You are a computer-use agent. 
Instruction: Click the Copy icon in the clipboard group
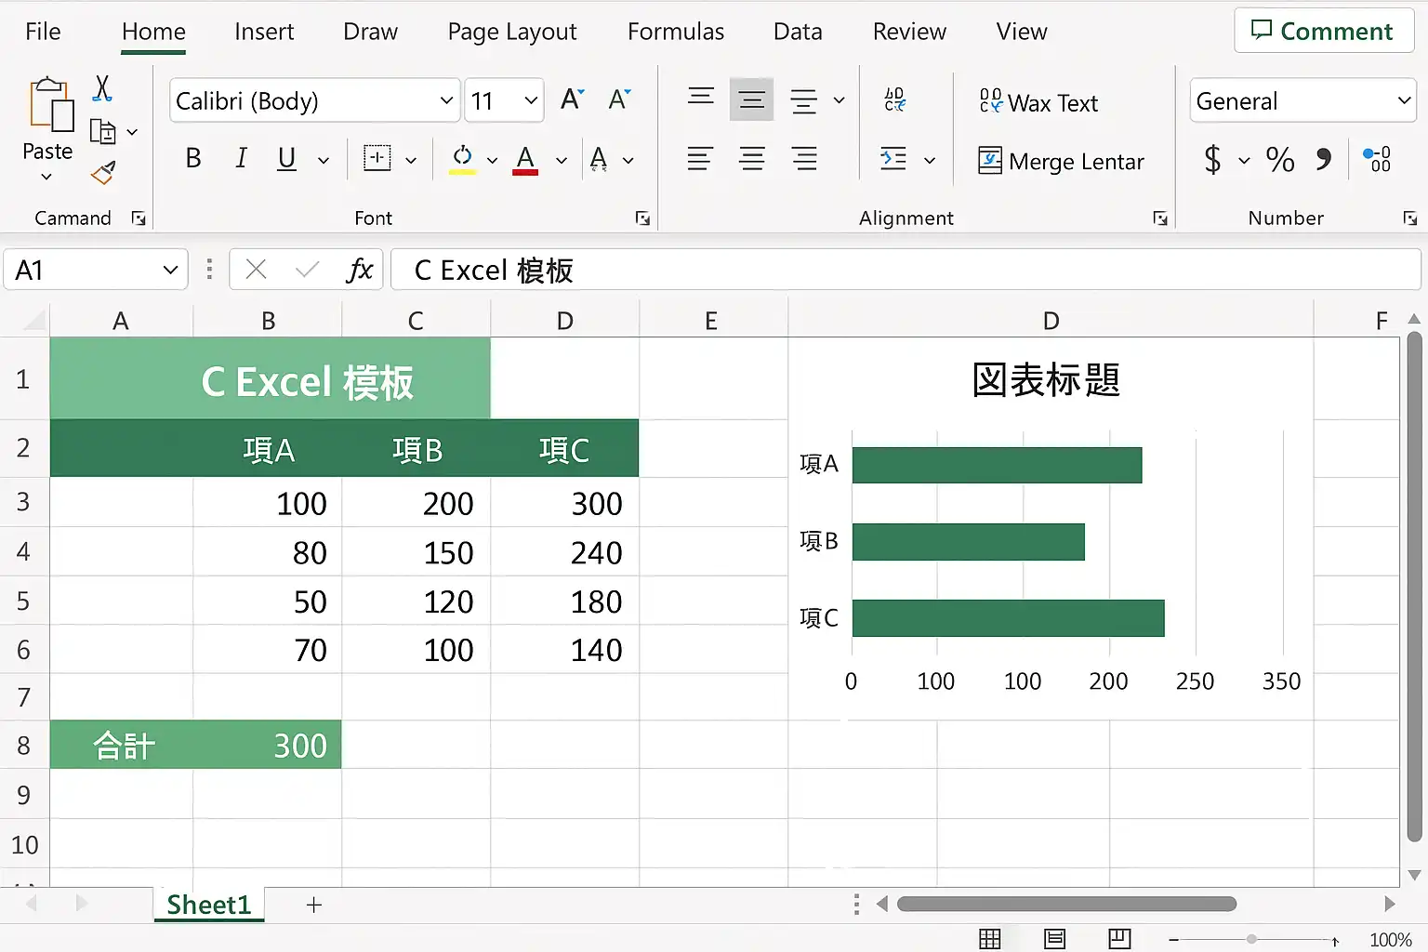[x=103, y=132]
